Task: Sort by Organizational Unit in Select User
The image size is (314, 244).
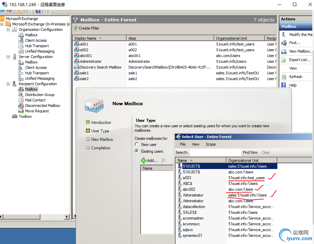Action: click(252, 160)
